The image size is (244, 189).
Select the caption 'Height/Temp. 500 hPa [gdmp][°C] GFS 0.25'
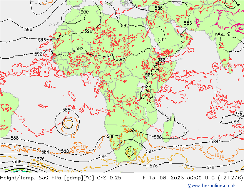pyautogui.click(x=61, y=177)
